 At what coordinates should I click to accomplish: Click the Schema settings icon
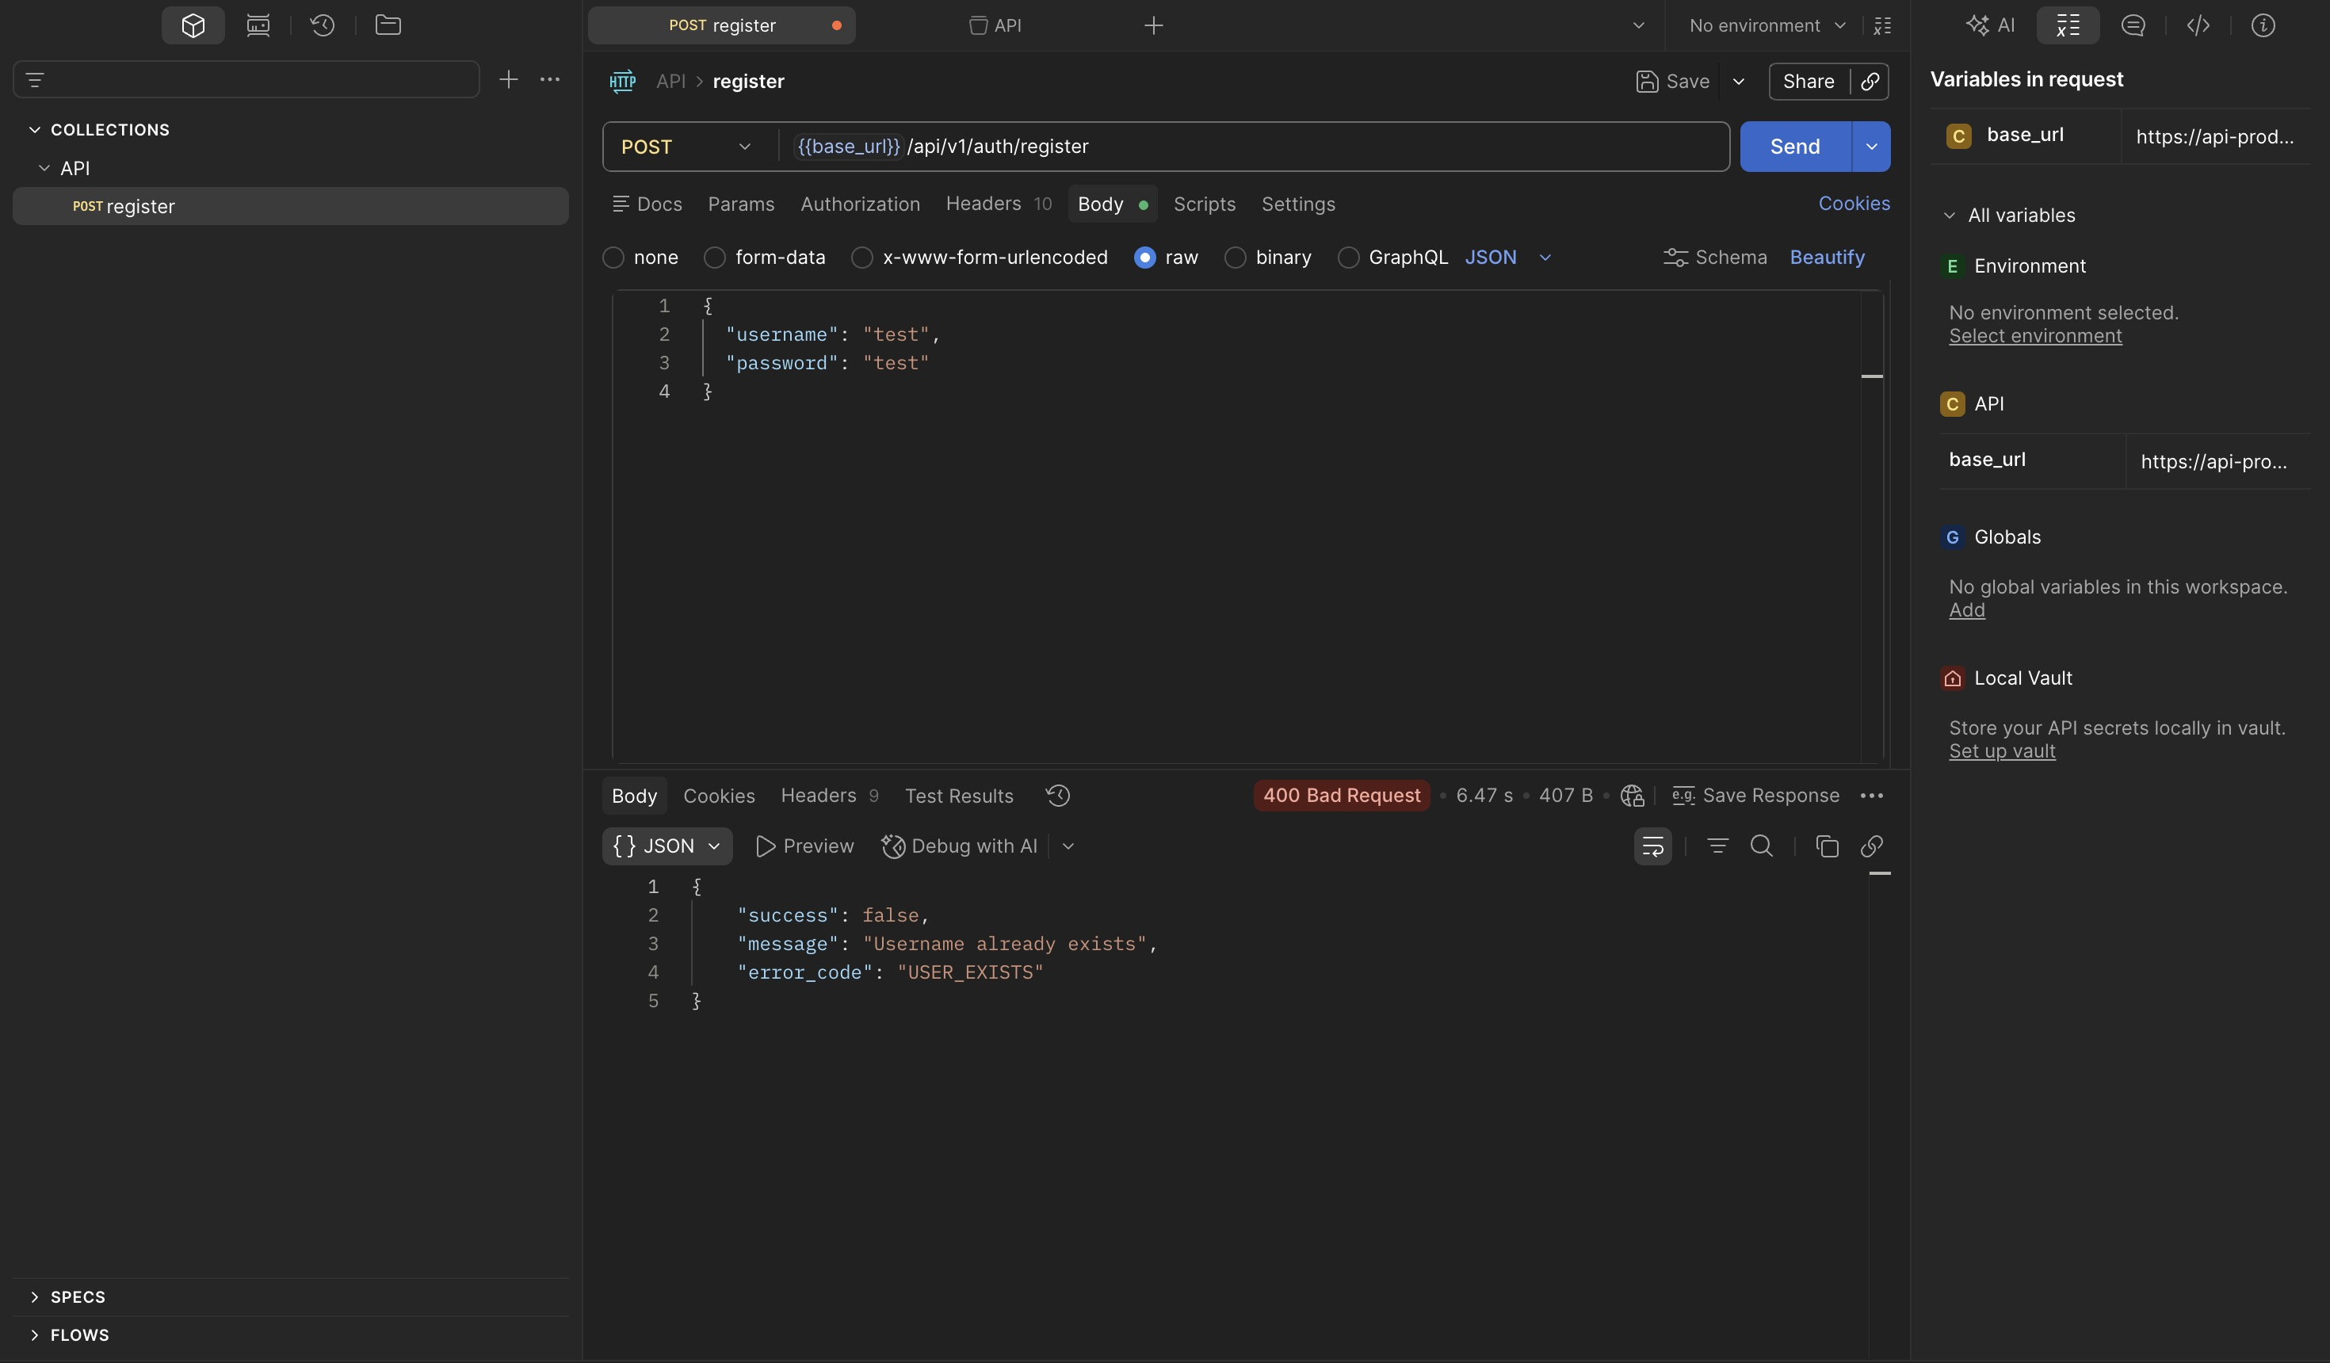(x=1675, y=257)
